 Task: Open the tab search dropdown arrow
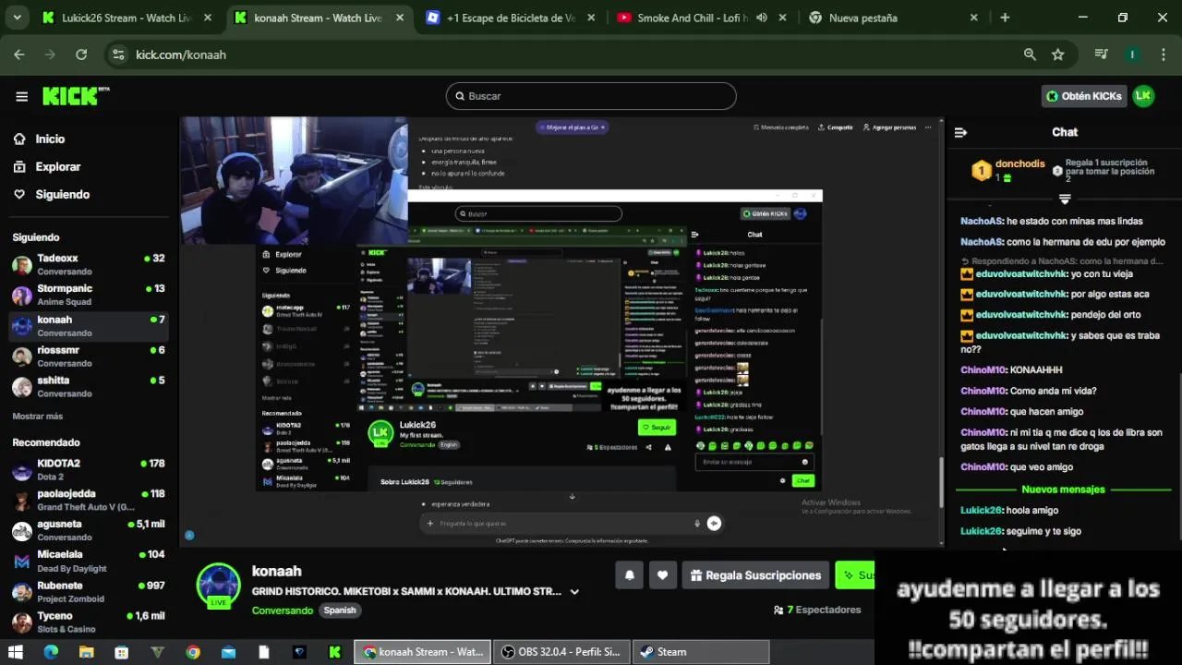pyautogui.click(x=17, y=18)
